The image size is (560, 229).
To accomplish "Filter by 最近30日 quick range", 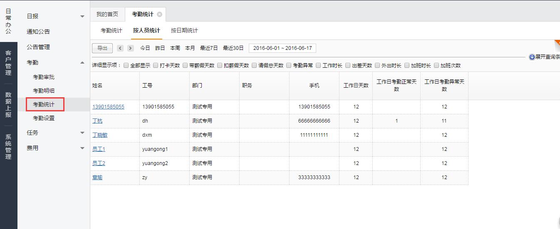I will (x=233, y=48).
